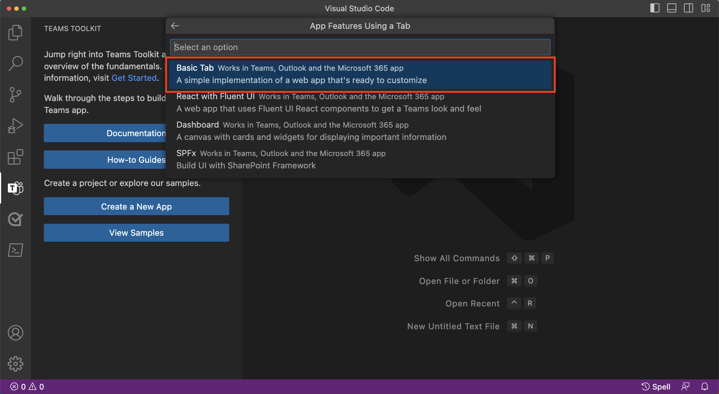Screen dimensions: 719x394
Task: Open the Manage gear icon
Action: pos(15,363)
